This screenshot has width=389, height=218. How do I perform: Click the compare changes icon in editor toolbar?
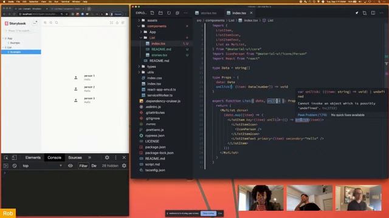(365, 13)
